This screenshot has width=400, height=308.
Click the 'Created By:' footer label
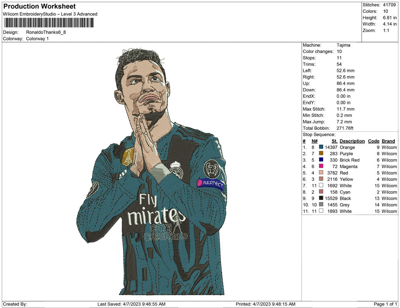15,304
